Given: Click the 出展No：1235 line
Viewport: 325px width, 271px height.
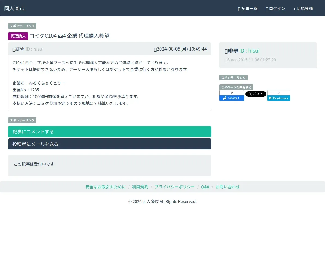Looking at the screenshot, I should pyautogui.click(x=26, y=90).
